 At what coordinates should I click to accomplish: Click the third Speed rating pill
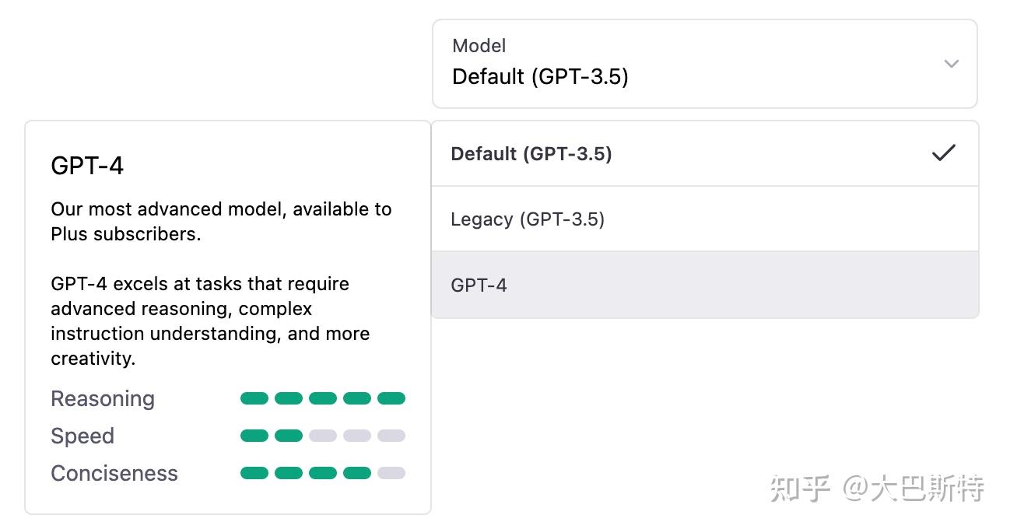point(323,436)
